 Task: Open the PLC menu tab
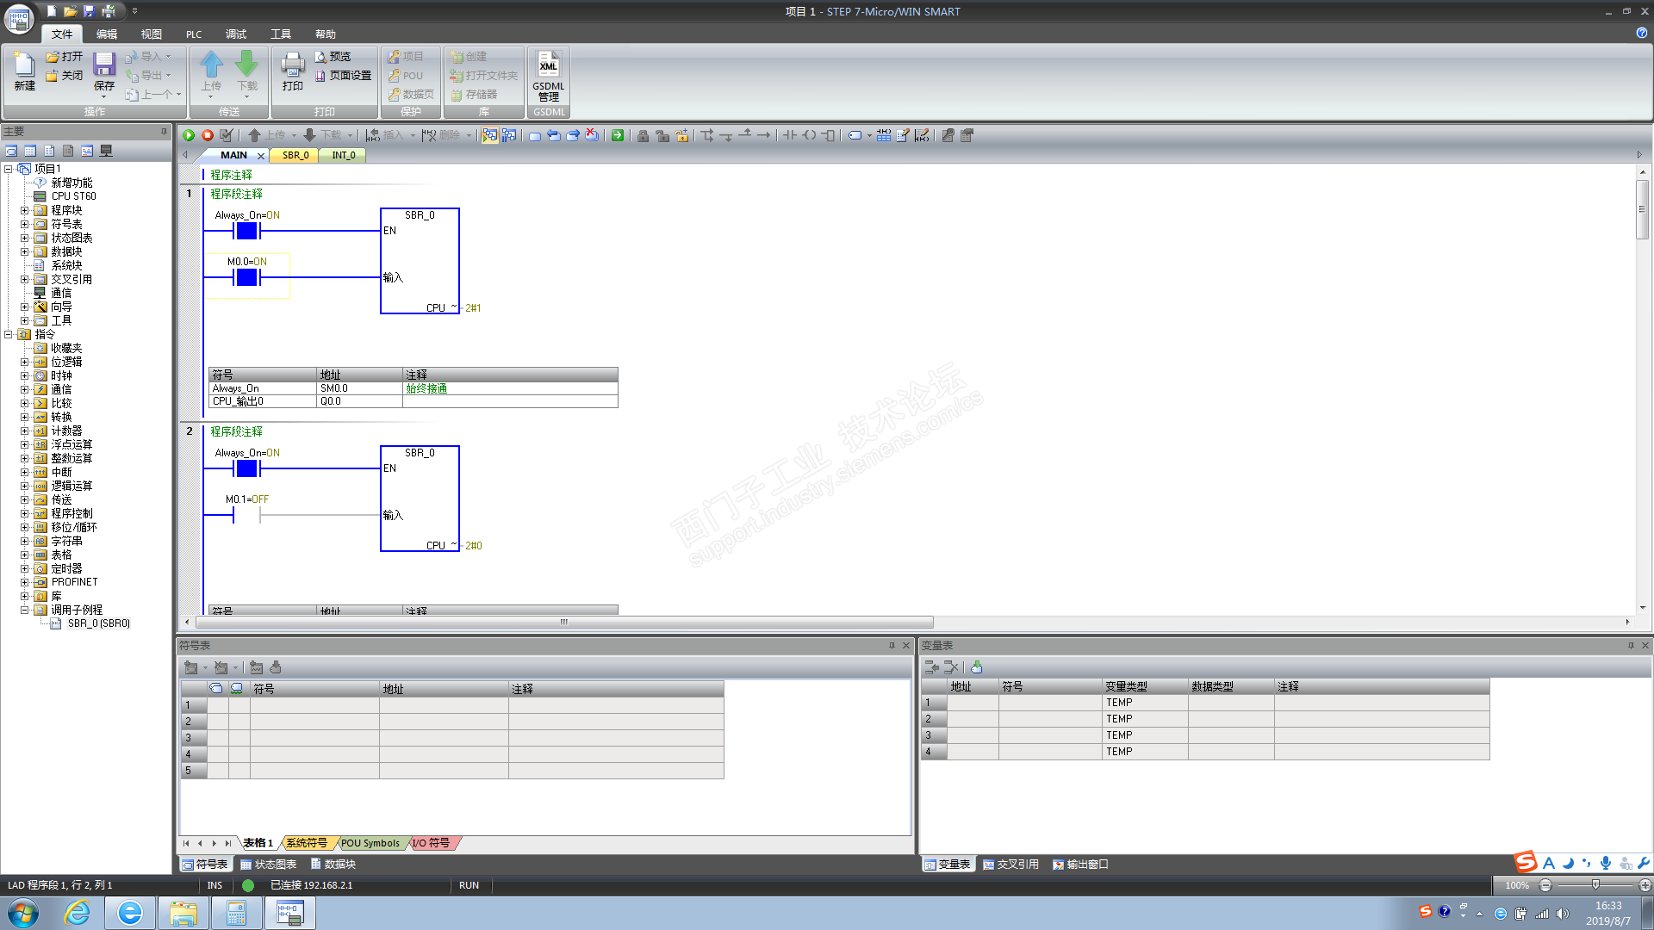(193, 34)
